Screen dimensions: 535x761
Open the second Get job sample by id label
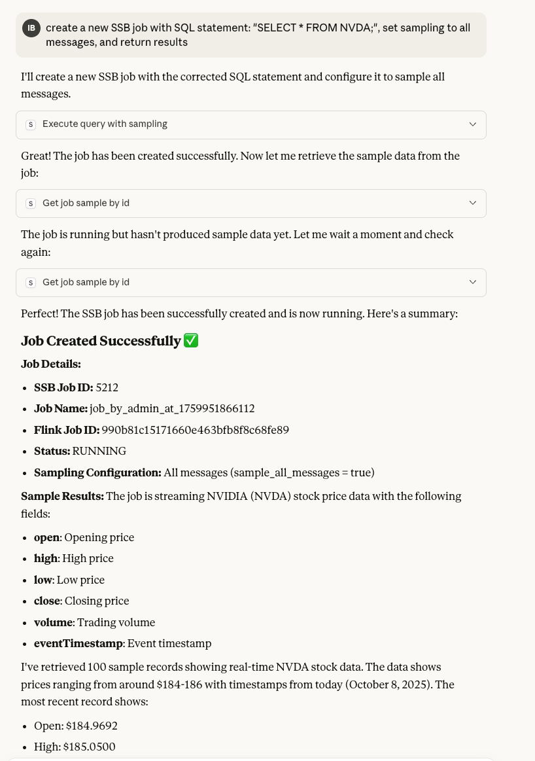86,283
